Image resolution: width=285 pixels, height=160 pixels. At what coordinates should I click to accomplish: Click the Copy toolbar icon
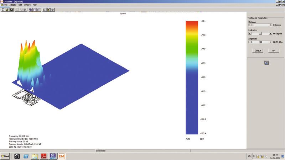[x=21, y=10]
